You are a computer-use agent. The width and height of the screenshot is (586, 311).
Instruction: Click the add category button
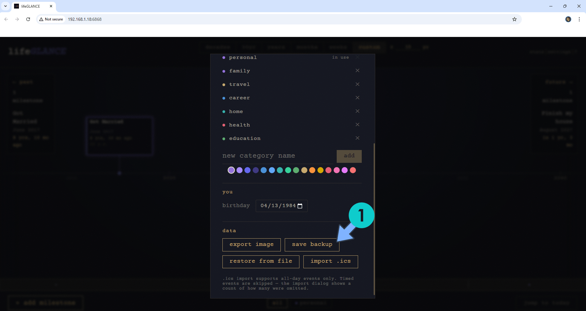click(349, 156)
